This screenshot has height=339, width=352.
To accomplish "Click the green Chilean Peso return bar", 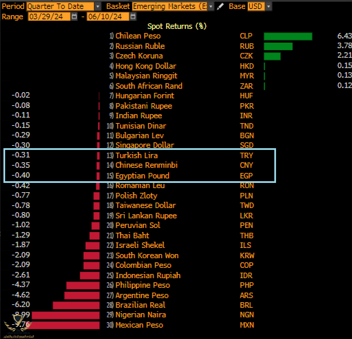I will (x=288, y=36).
